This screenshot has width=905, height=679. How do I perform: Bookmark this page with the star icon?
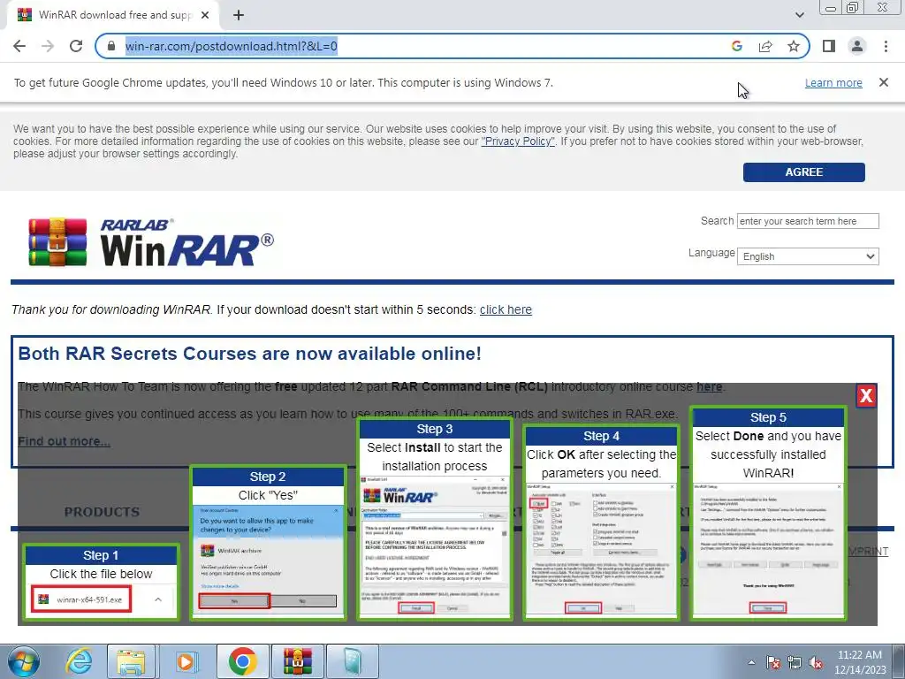click(x=794, y=46)
